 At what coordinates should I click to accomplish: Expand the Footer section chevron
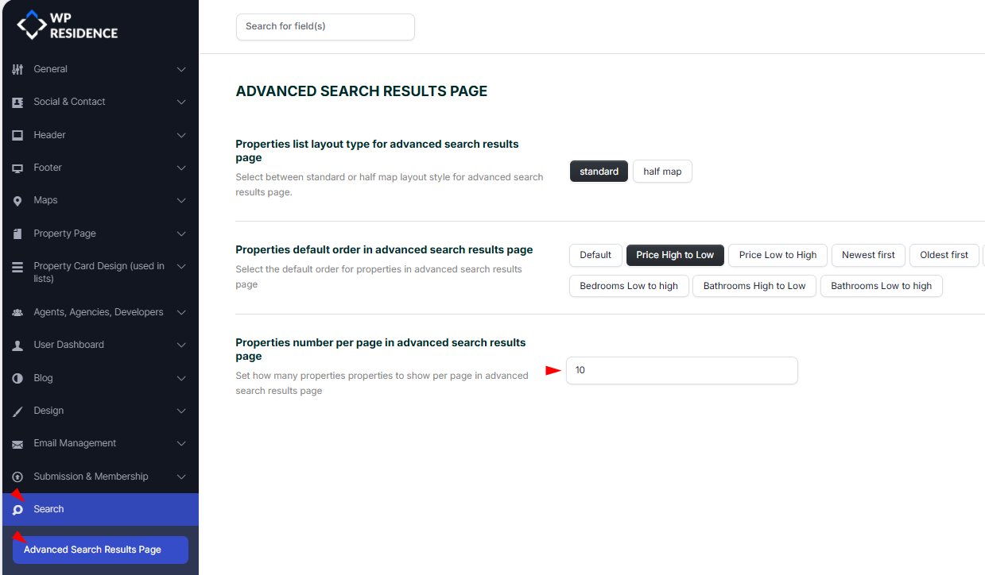coord(181,168)
